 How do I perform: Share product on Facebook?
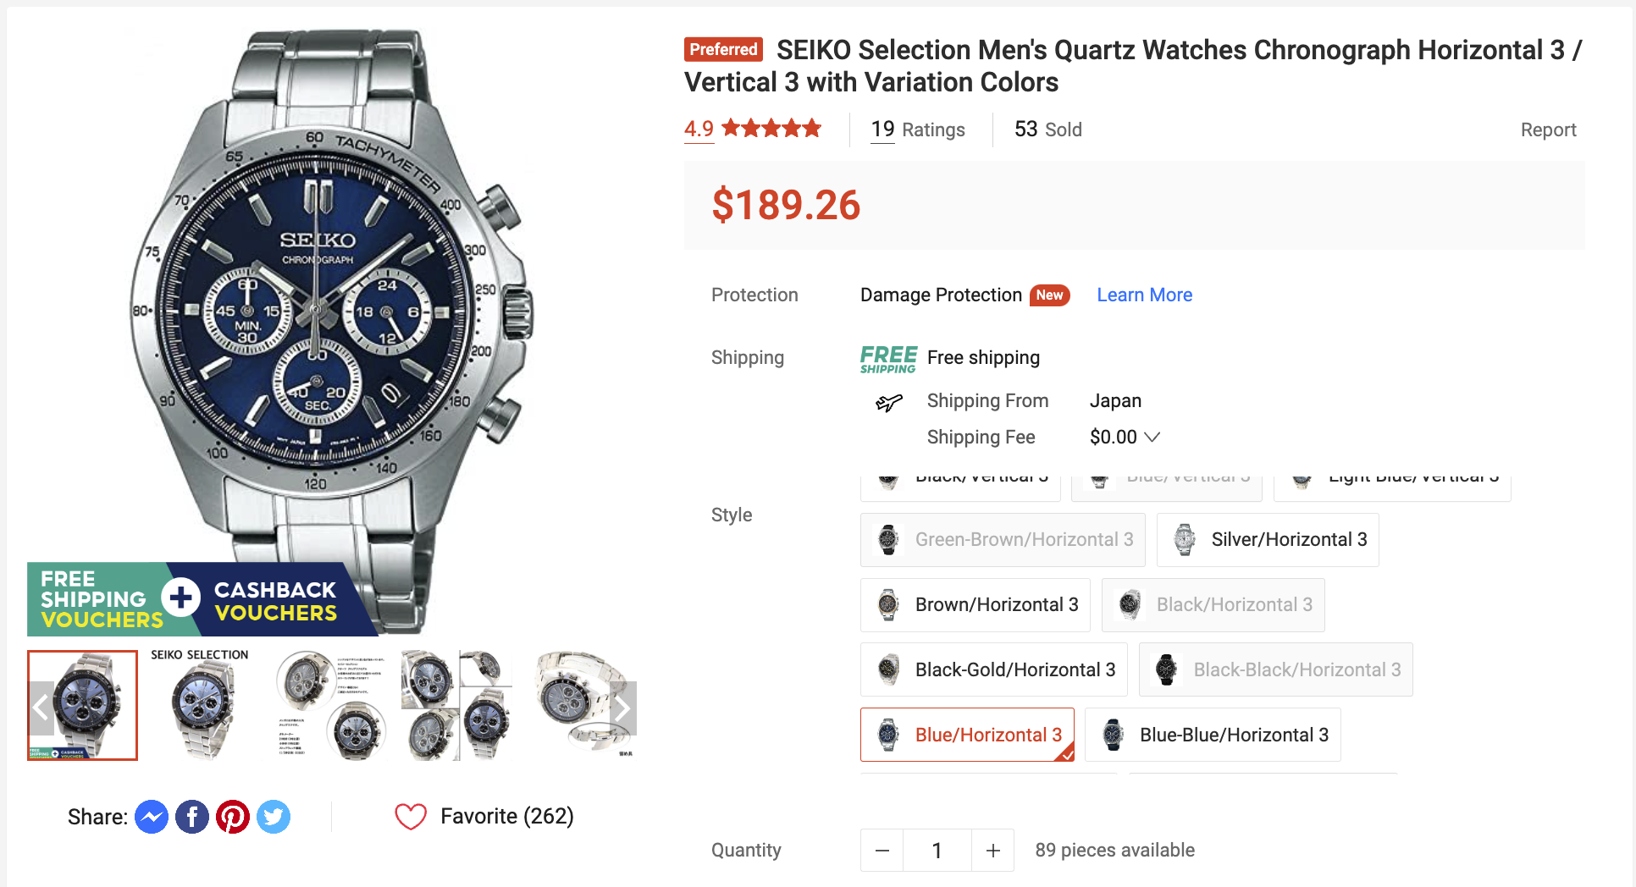click(192, 817)
